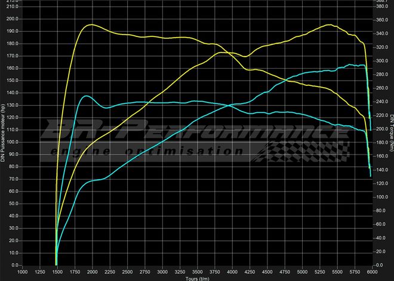Click the 0.0 tick label on left axis
The height and width of the screenshot is (281, 394).
coord(14,265)
